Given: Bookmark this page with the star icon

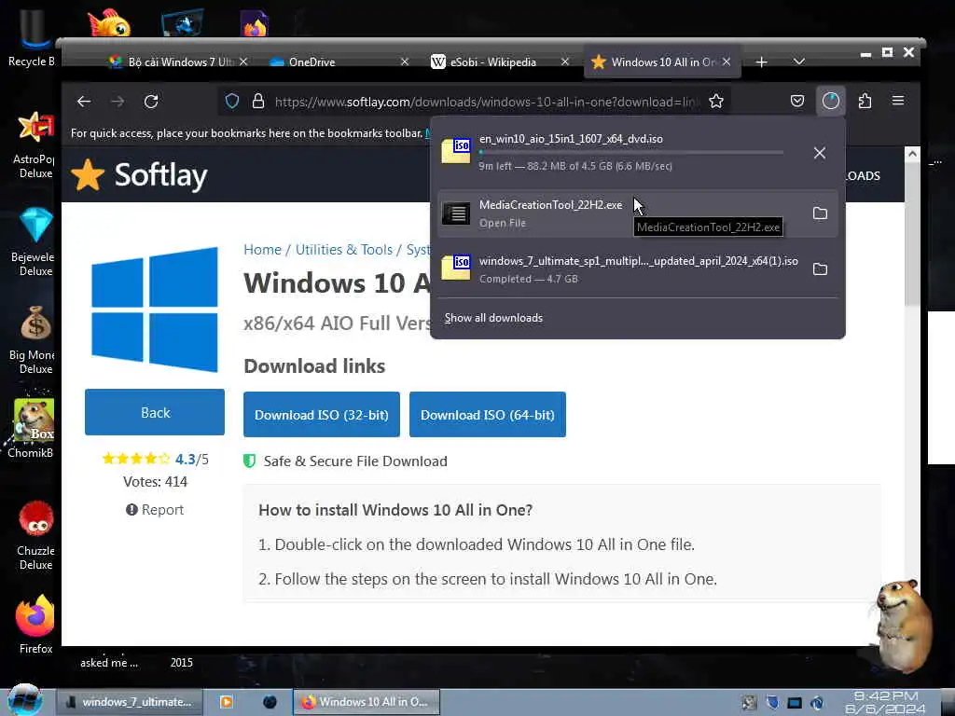Looking at the screenshot, I should [x=716, y=101].
